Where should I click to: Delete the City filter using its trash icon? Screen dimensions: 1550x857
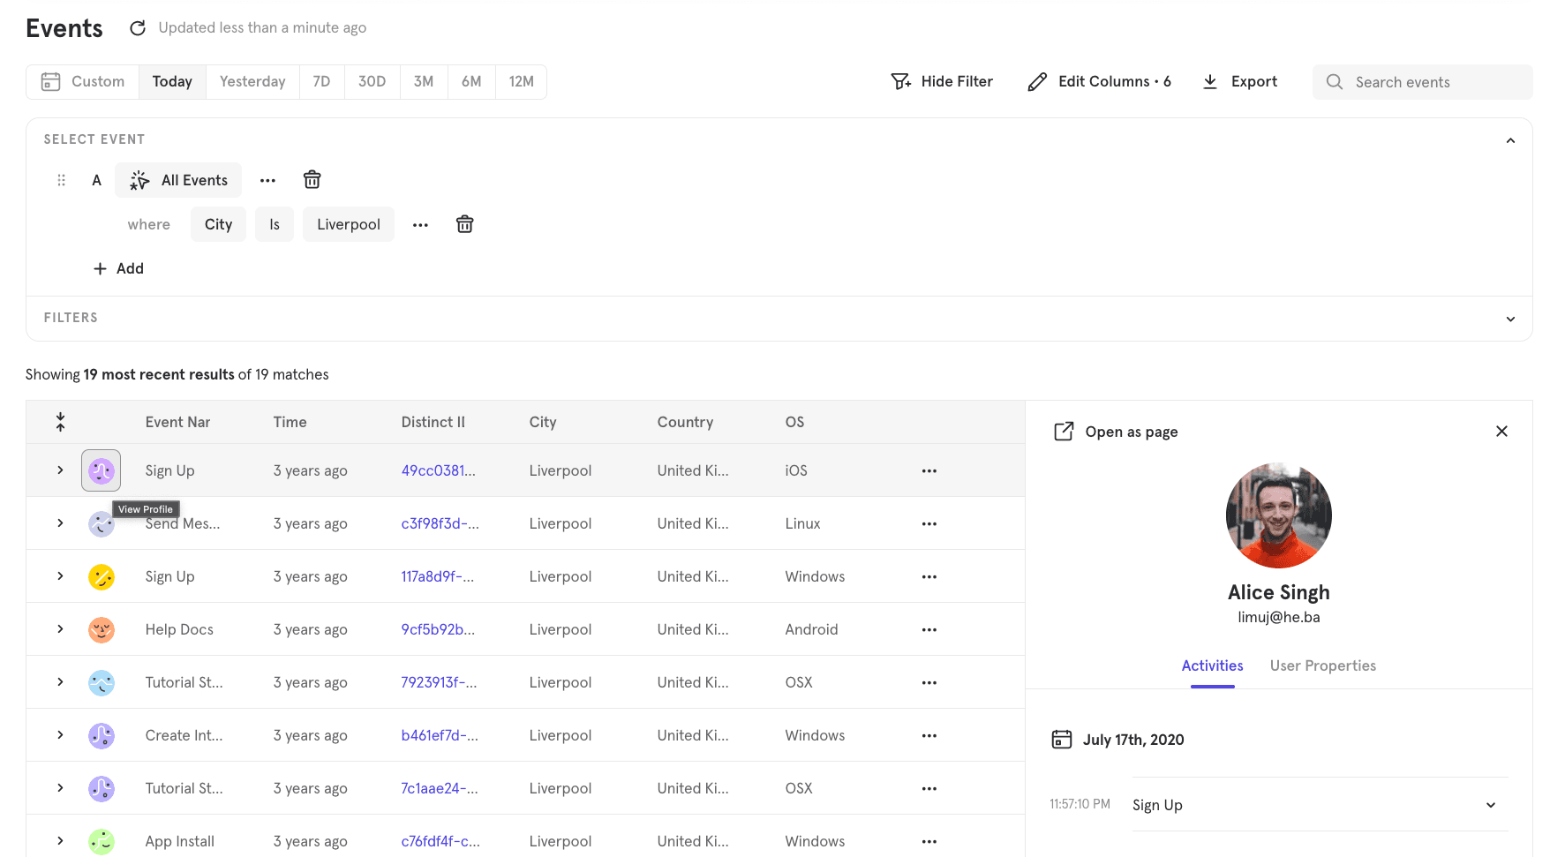pyautogui.click(x=464, y=224)
